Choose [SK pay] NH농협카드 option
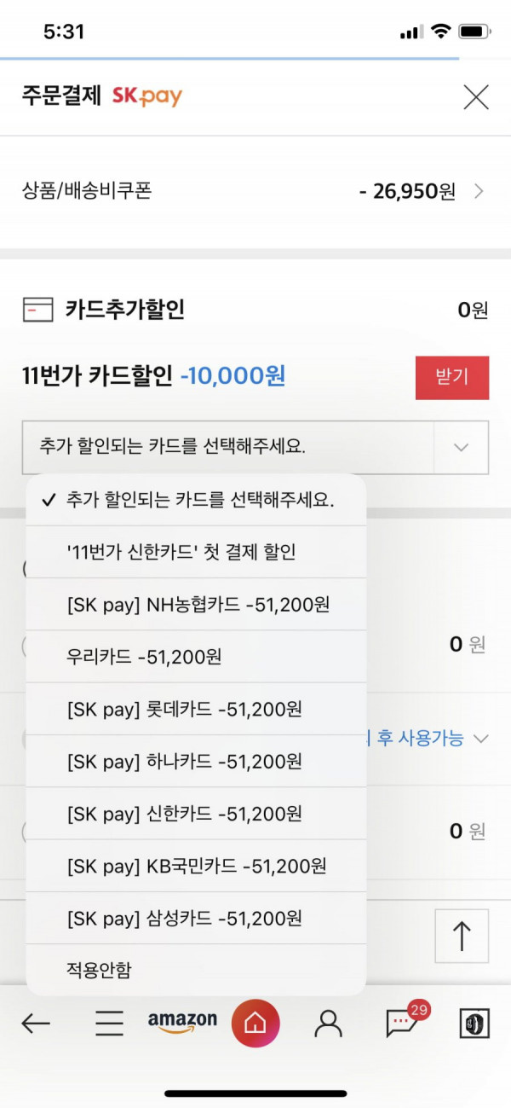The height and width of the screenshot is (1108, 511). pyautogui.click(x=196, y=605)
